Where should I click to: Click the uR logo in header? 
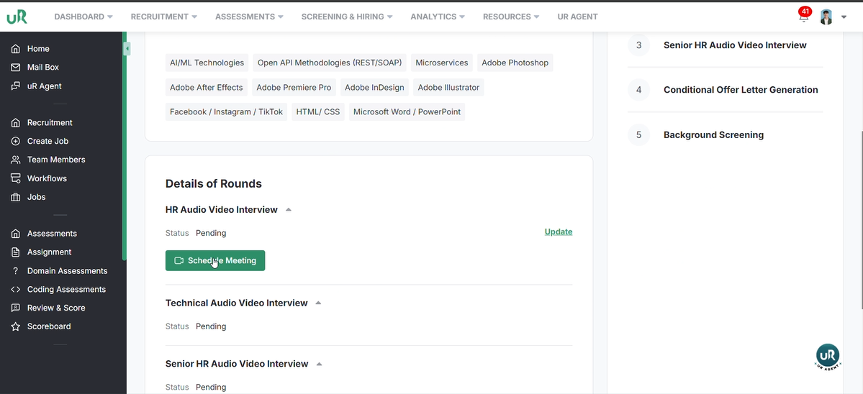(x=17, y=17)
